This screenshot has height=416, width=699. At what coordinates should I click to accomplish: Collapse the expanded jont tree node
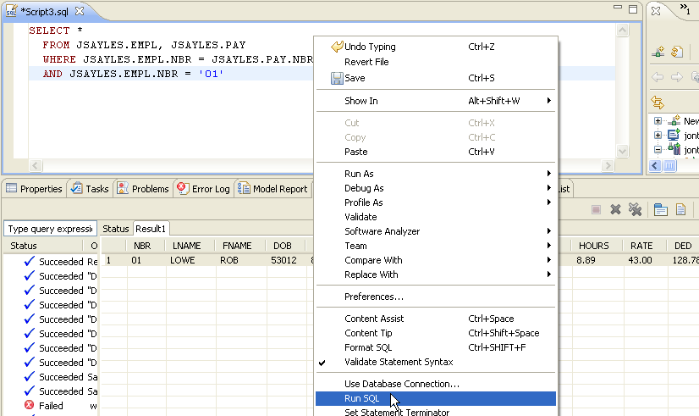[x=658, y=149]
